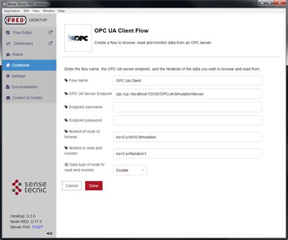This screenshot has width=288, height=240.
Task: Click the icon beside Data type label
Action: [x=66, y=164]
